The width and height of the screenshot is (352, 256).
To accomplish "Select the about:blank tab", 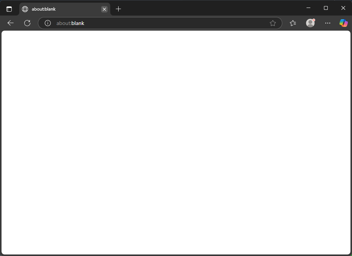I will click(x=65, y=9).
